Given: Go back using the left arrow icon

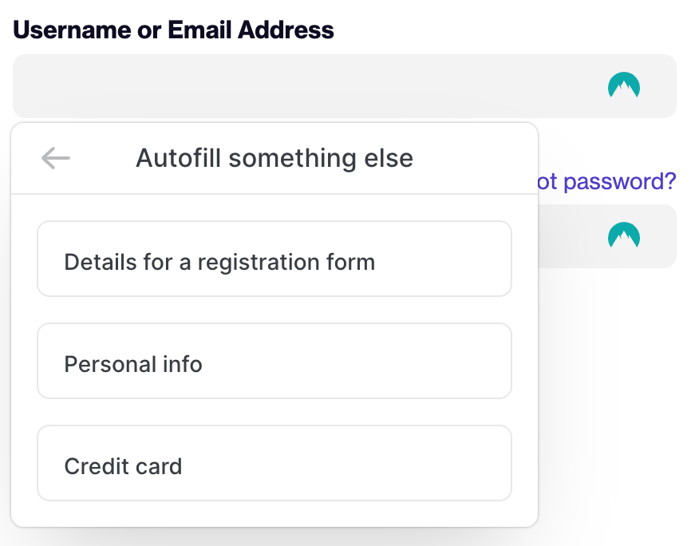Looking at the screenshot, I should [x=56, y=158].
